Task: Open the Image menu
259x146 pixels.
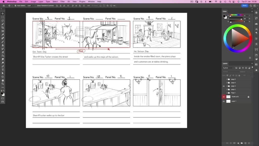Action: pos(33,2)
